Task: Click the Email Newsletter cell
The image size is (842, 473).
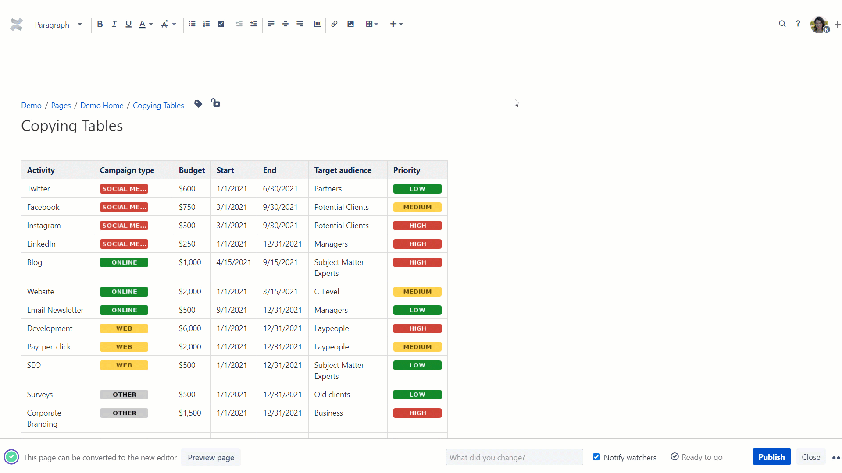Action: coord(57,310)
